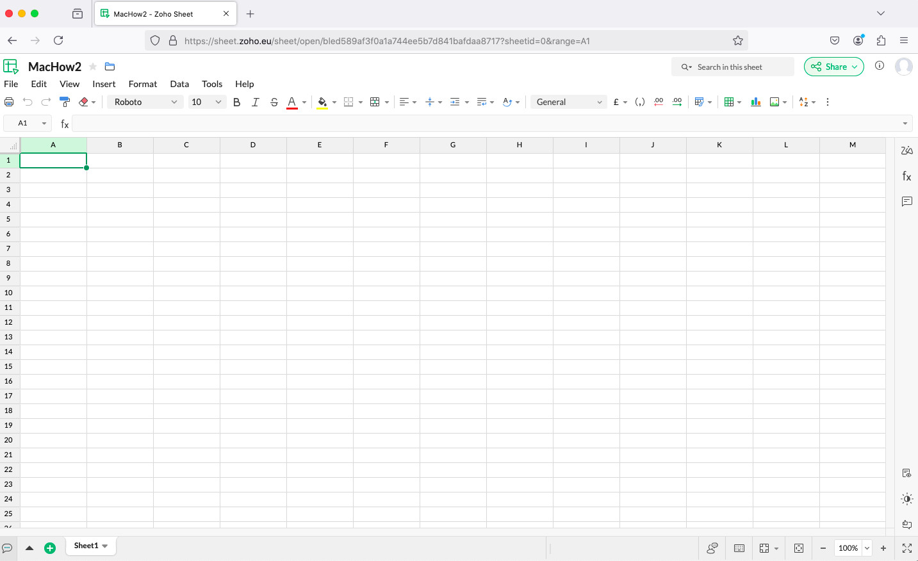918x561 pixels.
Task: Select the Sheet1 tab
Action: click(x=86, y=546)
